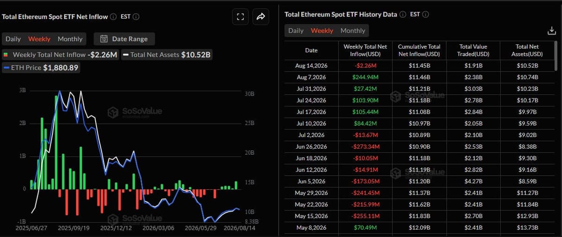
Task: Toggle Weekly Total Net Inflow series
Action: (60, 55)
